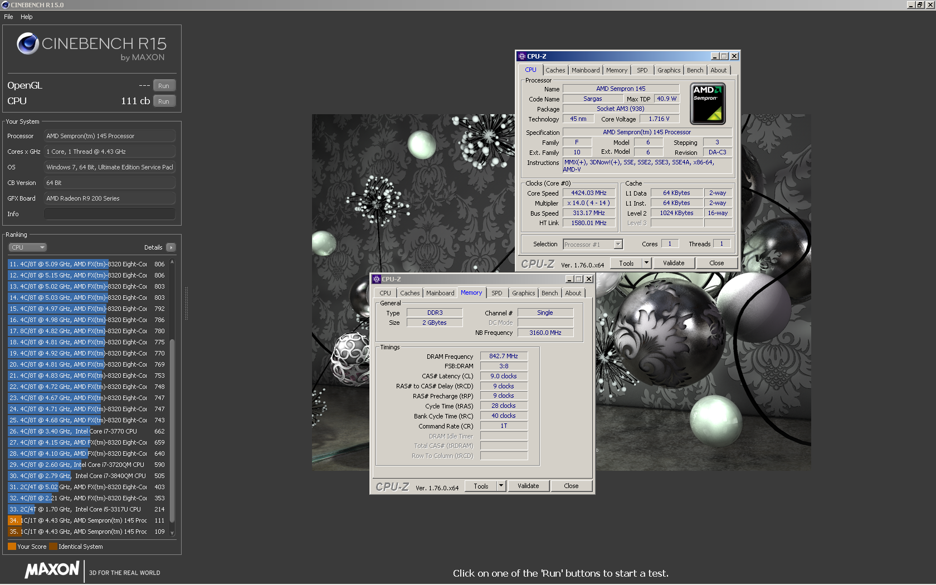Select CPU tab in upper CPU-Z window
The height and width of the screenshot is (585, 936).
tap(530, 70)
